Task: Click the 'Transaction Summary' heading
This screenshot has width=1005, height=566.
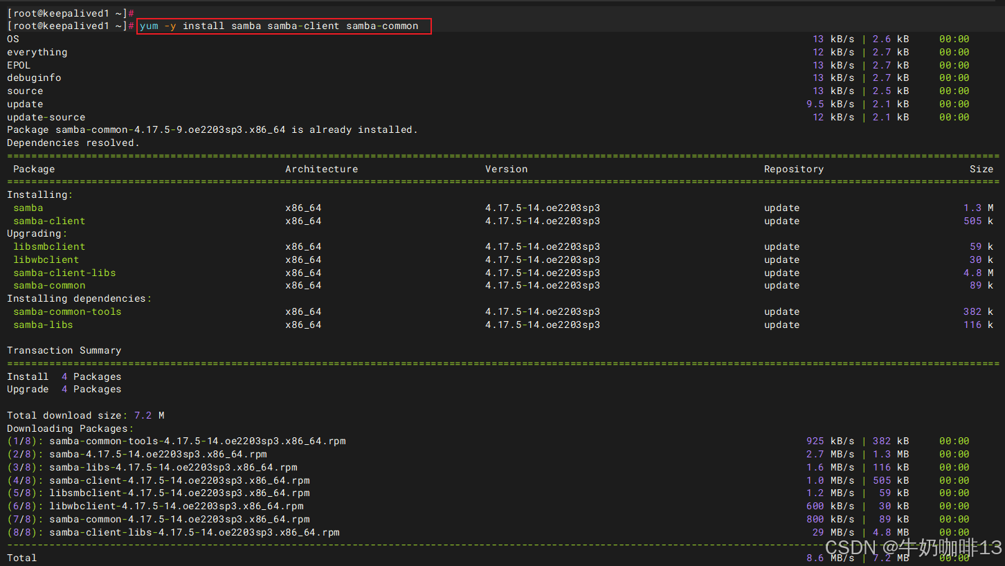Action: (64, 351)
